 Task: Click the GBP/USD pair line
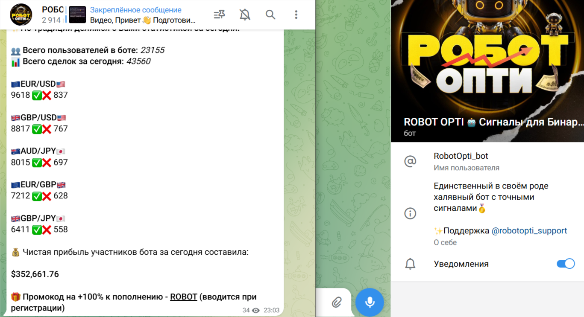[38, 118]
